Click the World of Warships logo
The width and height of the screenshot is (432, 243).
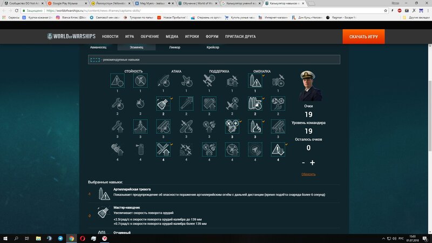click(71, 37)
